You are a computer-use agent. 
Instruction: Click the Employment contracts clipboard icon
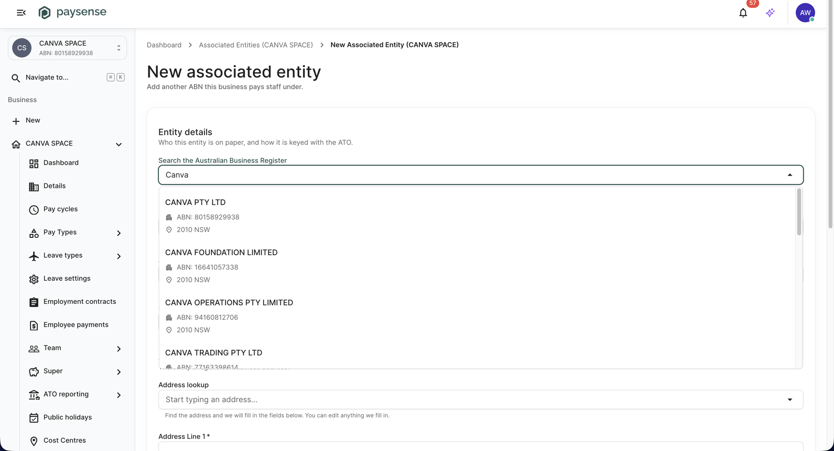click(x=34, y=302)
